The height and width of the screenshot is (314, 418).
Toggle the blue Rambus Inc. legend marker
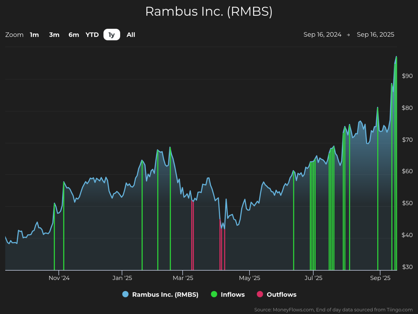click(x=125, y=294)
